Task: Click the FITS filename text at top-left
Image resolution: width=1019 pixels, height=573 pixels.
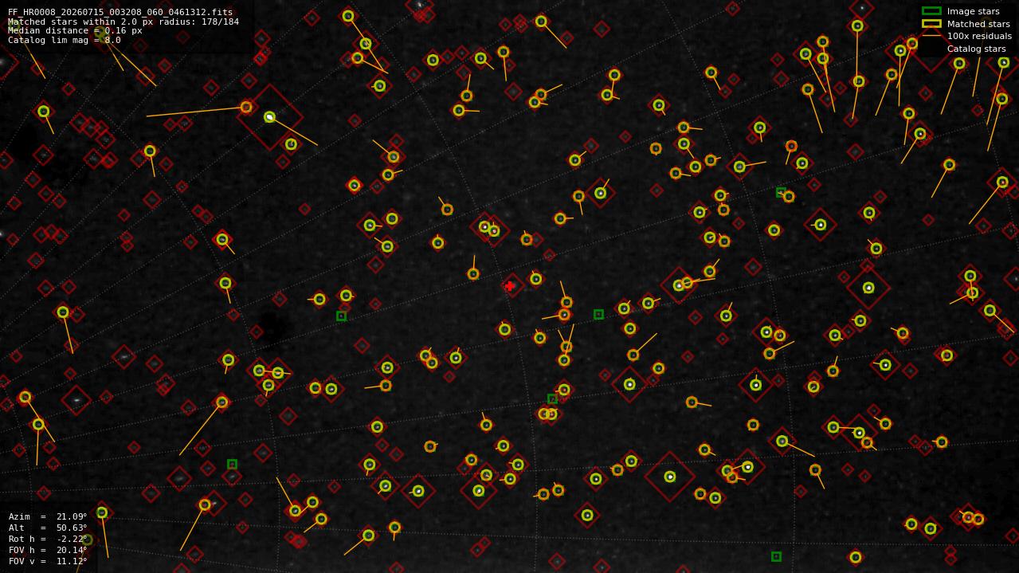Action: [120, 13]
